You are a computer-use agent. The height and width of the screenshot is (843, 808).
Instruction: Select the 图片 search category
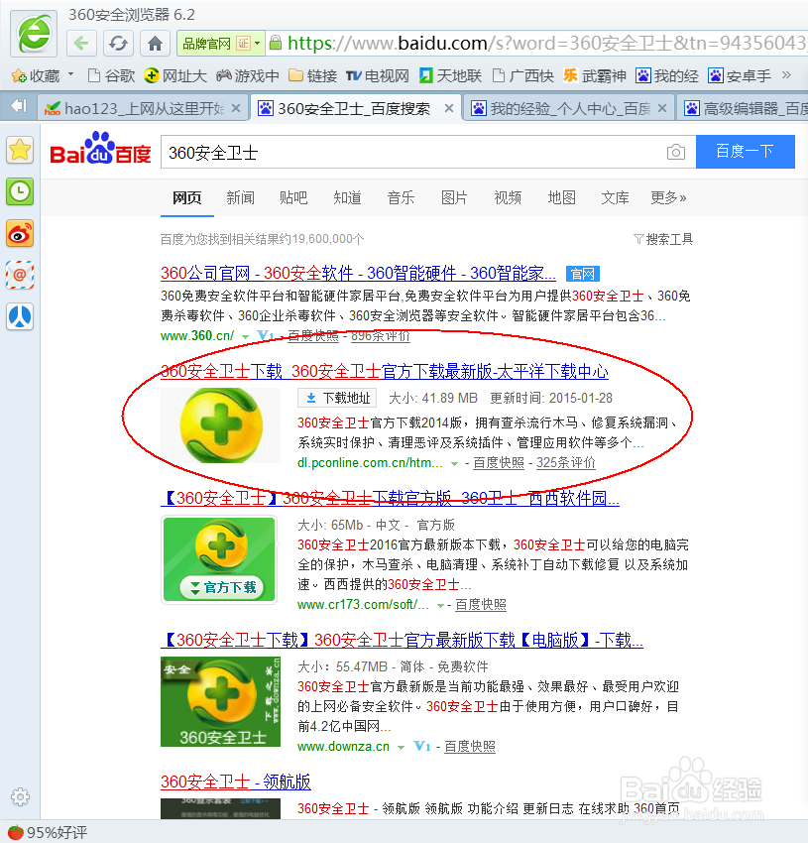[x=454, y=197]
